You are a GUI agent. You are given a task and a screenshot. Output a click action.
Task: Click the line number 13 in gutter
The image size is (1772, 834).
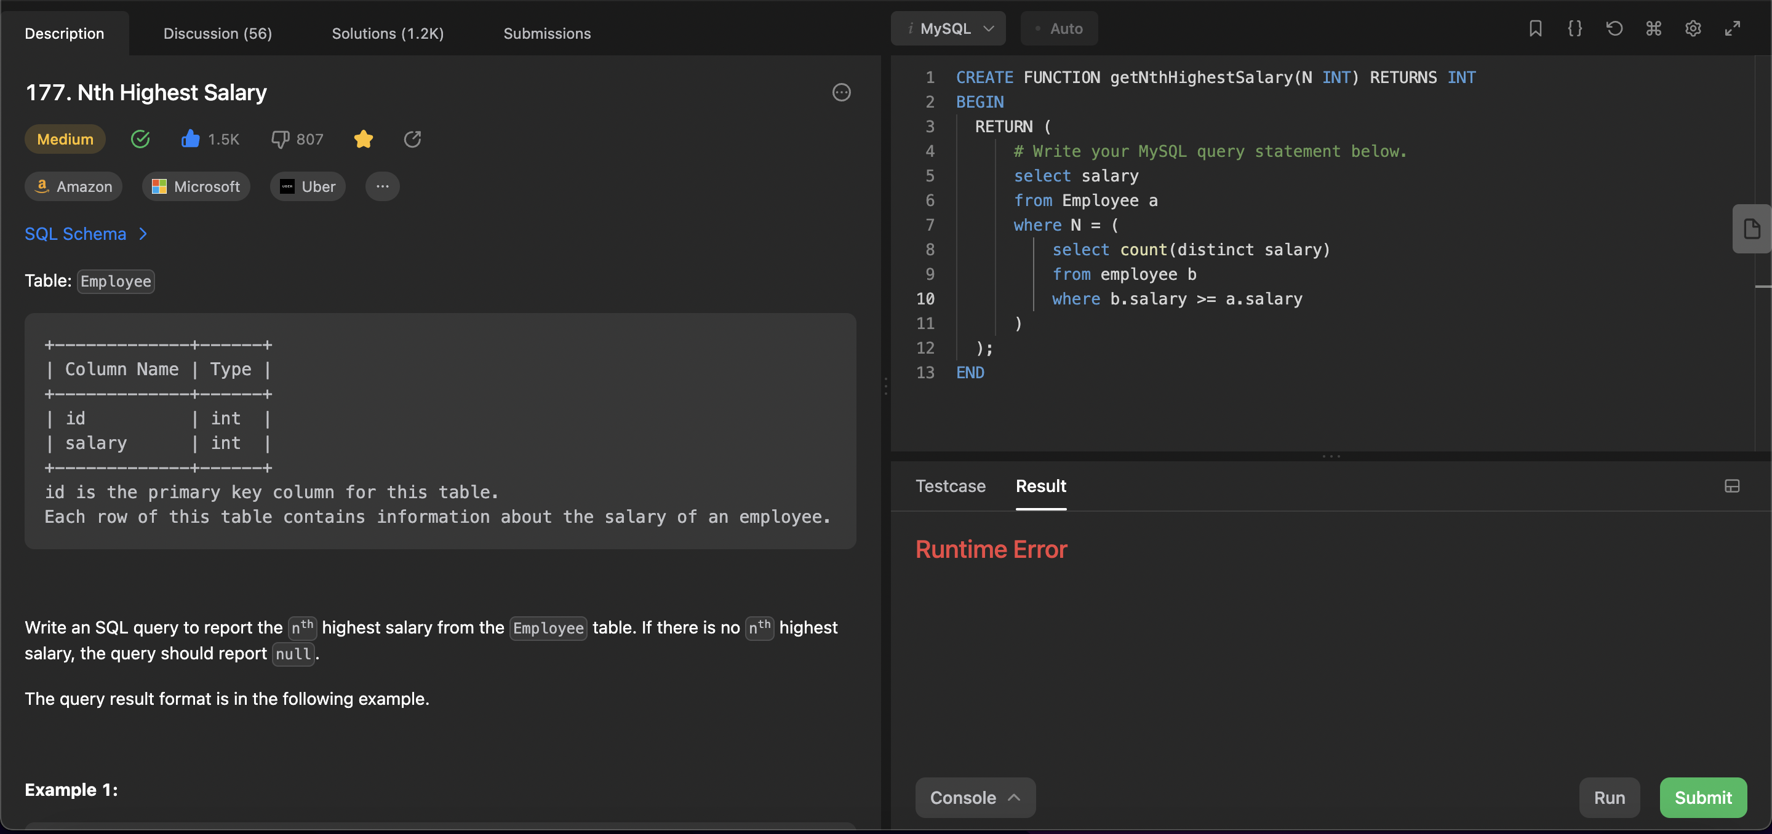coord(925,372)
